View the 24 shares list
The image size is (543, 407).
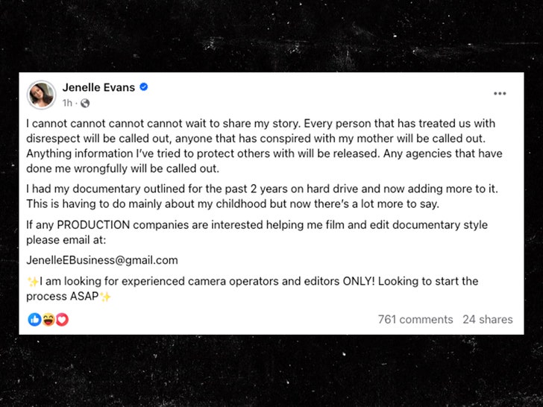tap(488, 319)
